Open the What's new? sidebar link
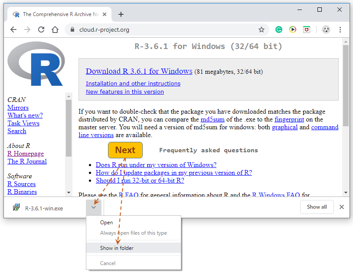Screen dimensions: 353x272 tap(25, 115)
